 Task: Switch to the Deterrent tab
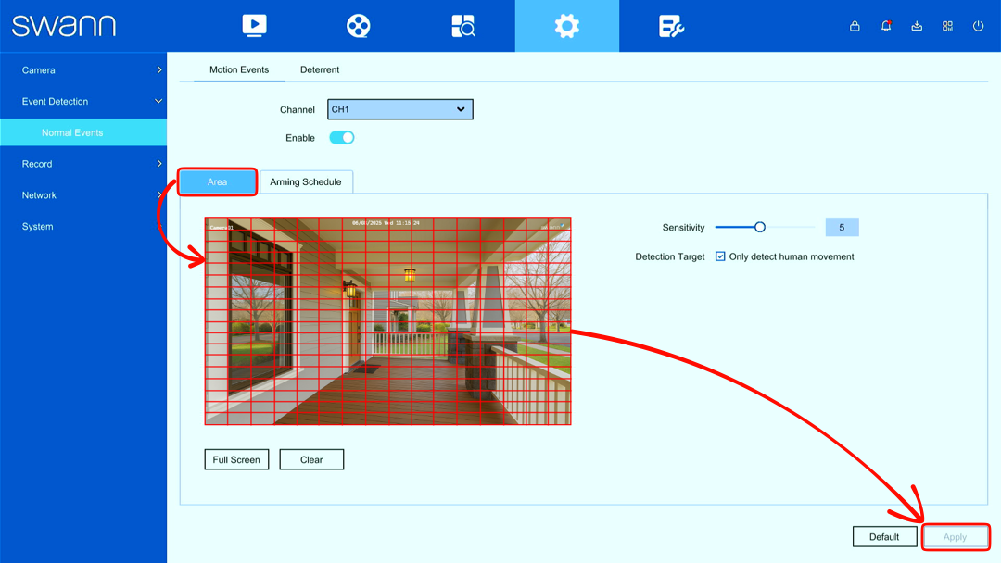[x=320, y=69]
